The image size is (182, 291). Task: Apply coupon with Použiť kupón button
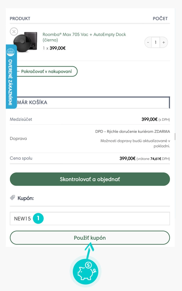click(90, 238)
